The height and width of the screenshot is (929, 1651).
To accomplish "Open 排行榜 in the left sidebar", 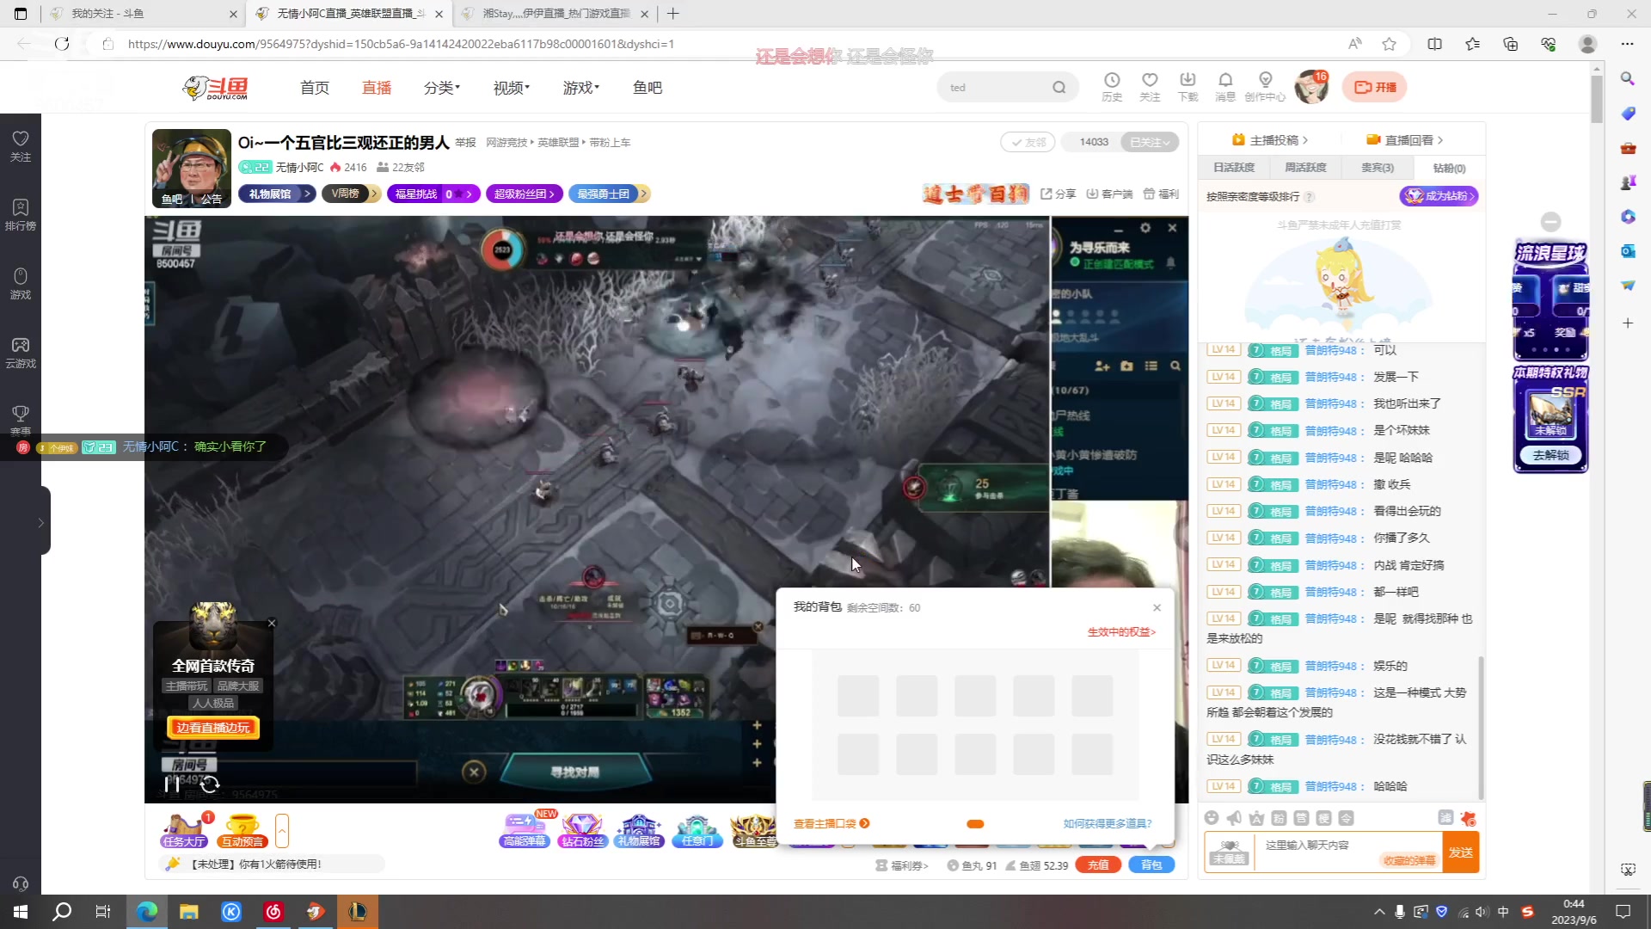I will tap(21, 214).
